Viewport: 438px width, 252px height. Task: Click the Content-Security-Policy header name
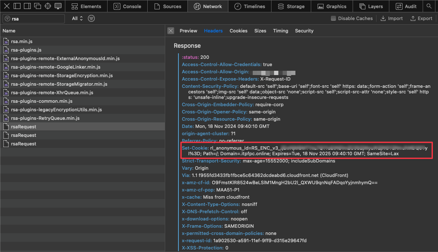[210, 86]
